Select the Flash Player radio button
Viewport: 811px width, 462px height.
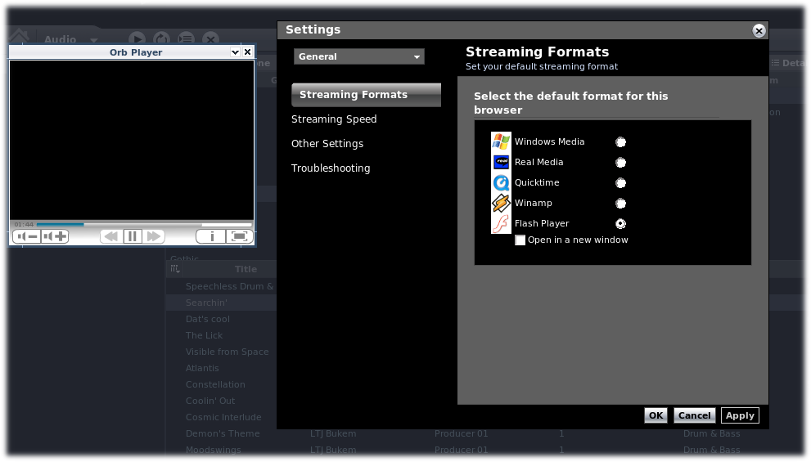click(620, 223)
